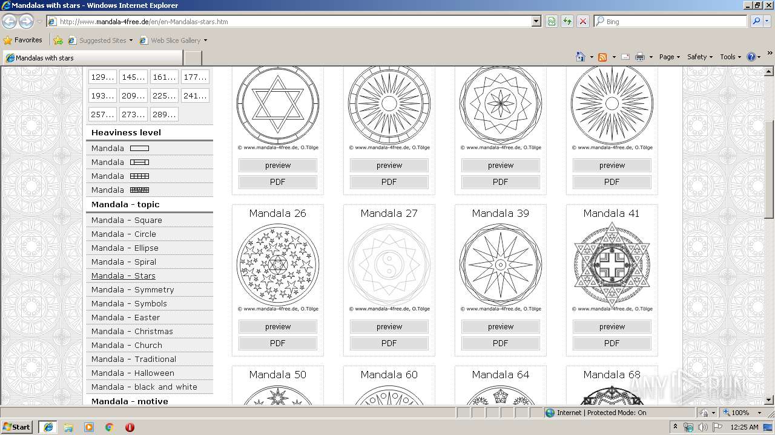The image size is (775, 435).
Task: Go to page range 289...
Action: click(x=164, y=114)
